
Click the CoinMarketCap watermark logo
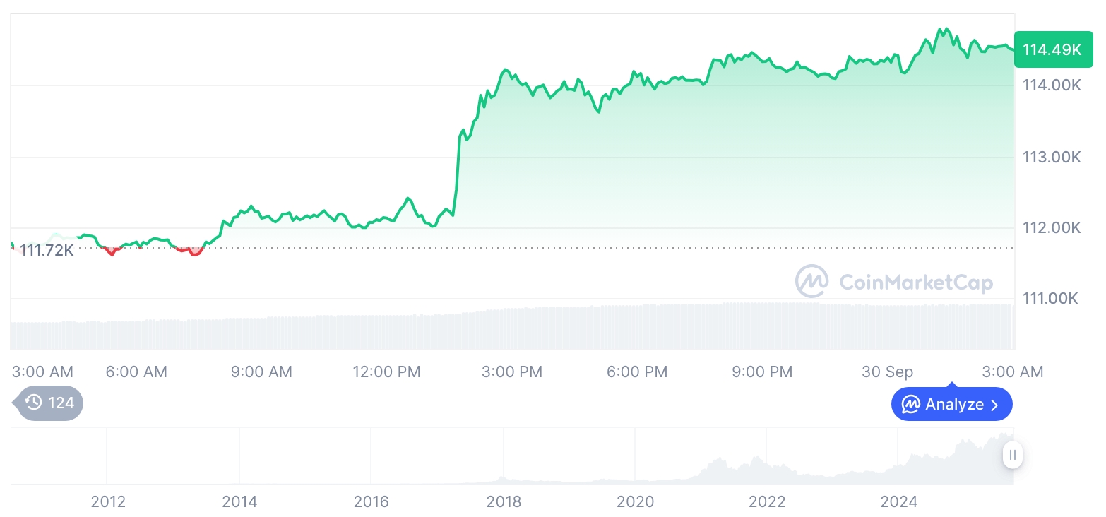pyautogui.click(x=812, y=282)
